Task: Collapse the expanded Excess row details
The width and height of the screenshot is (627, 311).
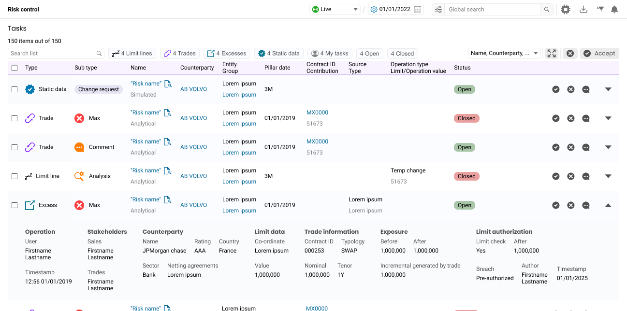Action: [608, 205]
